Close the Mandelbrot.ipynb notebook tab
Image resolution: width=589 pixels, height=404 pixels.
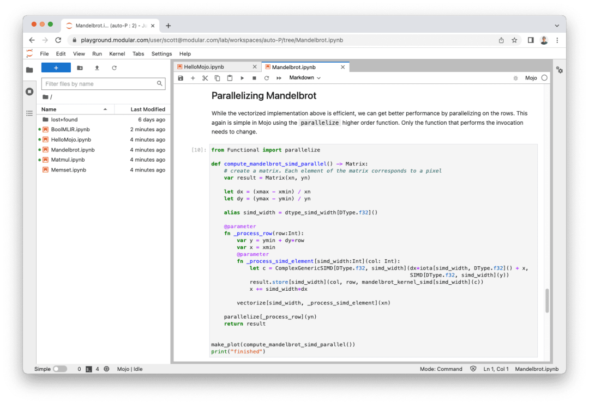[x=342, y=67]
